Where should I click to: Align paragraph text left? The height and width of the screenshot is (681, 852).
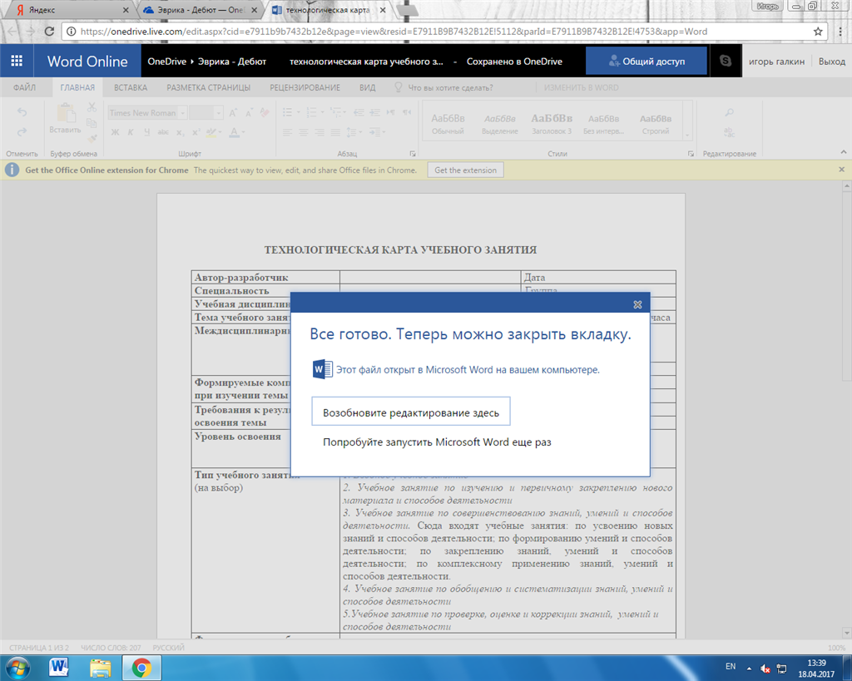click(287, 132)
